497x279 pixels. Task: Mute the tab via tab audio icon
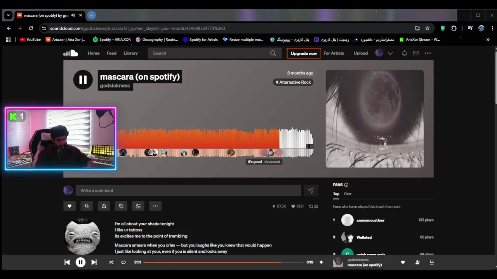(73, 15)
